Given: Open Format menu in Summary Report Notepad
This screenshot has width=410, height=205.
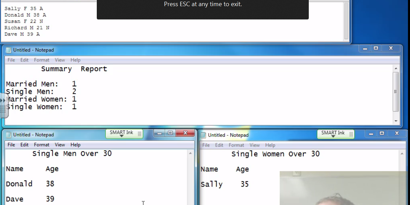Looking at the screenshot, I should point(41,60).
